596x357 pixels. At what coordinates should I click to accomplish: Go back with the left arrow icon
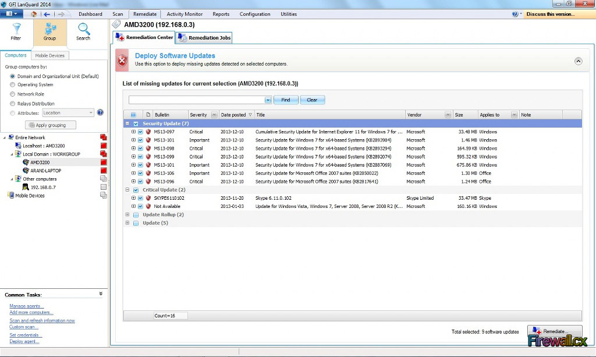pos(47,14)
